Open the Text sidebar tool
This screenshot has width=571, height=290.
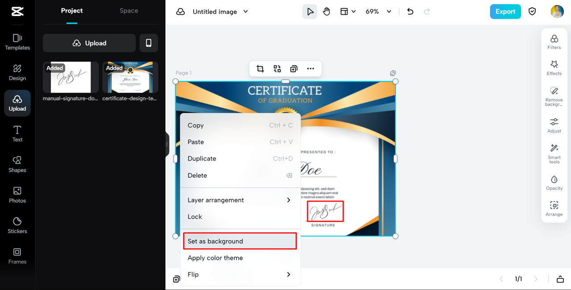pyautogui.click(x=17, y=134)
